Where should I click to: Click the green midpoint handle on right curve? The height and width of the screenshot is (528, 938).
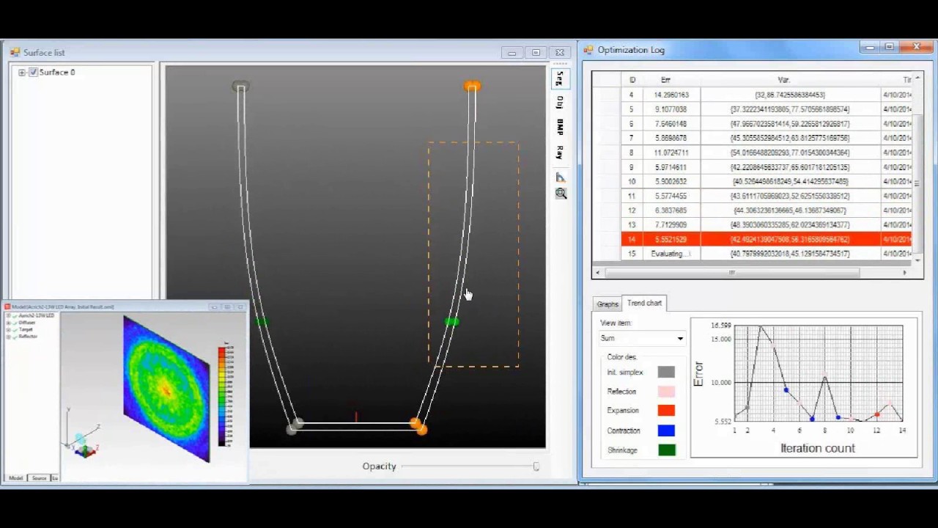(x=451, y=322)
